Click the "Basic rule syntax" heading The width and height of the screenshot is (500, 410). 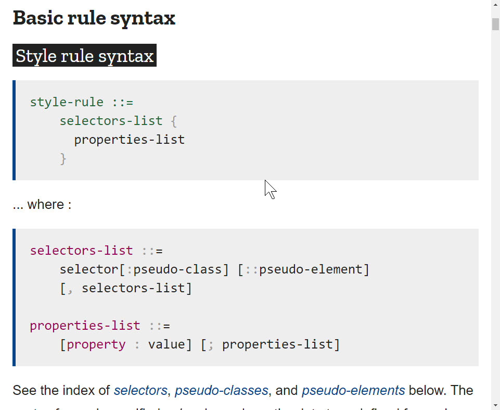point(94,18)
